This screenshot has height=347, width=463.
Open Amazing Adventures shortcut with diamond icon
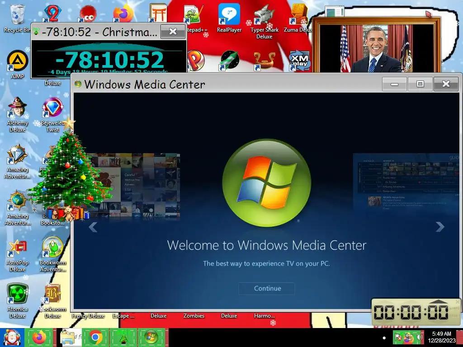tap(17, 161)
